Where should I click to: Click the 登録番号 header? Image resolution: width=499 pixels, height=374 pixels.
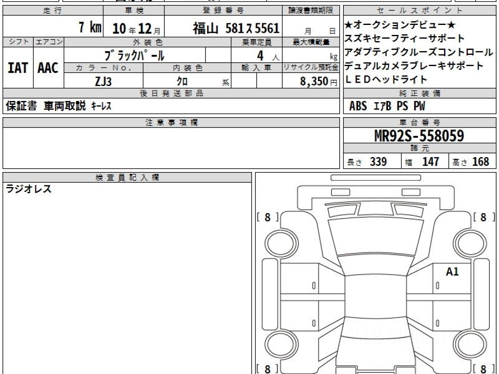(223, 11)
